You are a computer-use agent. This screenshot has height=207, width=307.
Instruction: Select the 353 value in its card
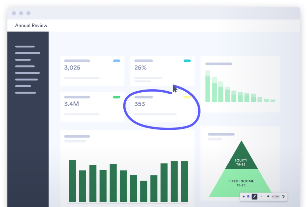(140, 104)
